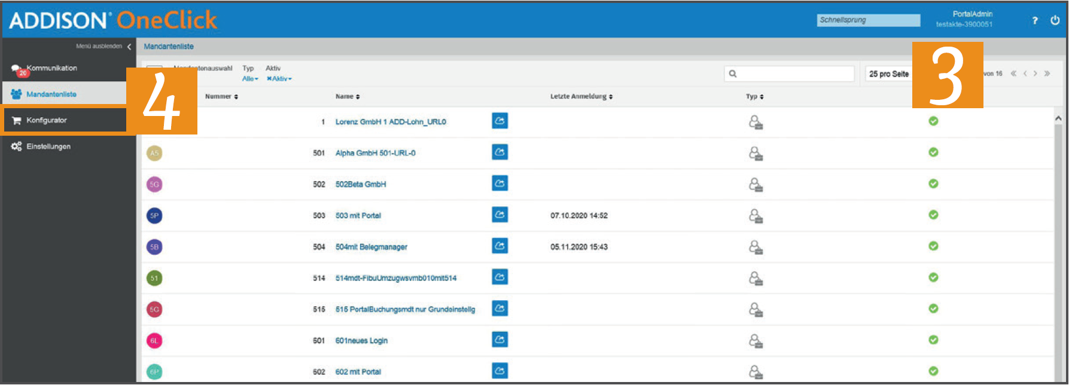1069x385 pixels.
Task: Sort the table by Name column
Action: pos(348,96)
